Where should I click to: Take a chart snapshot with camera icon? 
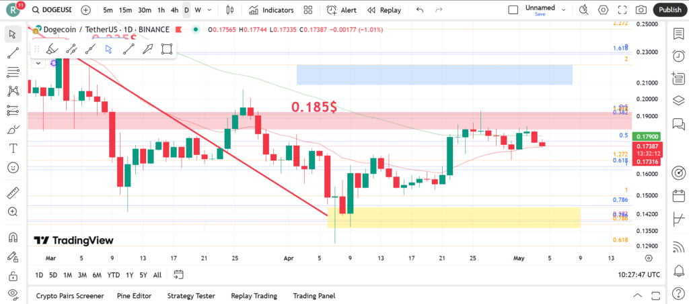pyautogui.click(x=641, y=9)
